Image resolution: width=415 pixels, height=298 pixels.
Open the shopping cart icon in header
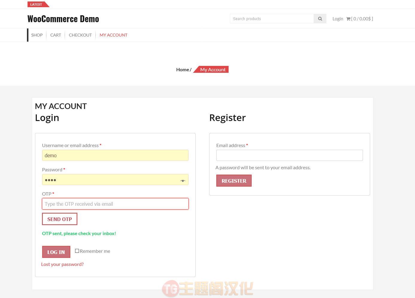point(348,19)
